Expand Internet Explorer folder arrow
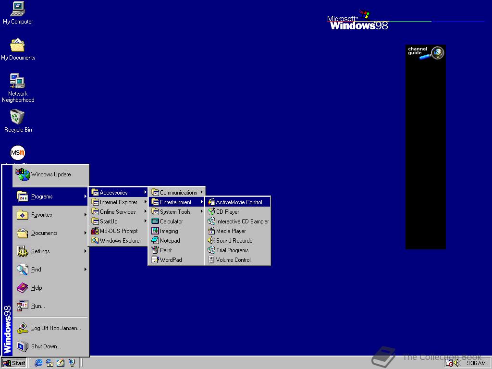 pyautogui.click(x=145, y=202)
